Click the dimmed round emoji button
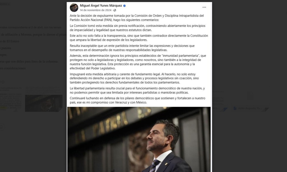The height and width of the screenshot is (172, 287). [1, 127]
